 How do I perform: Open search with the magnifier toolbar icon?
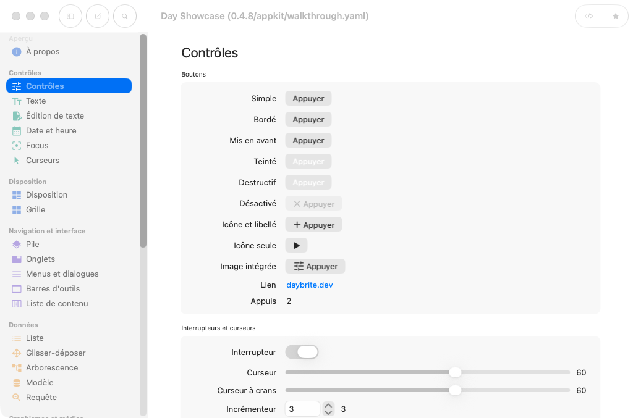pos(125,16)
